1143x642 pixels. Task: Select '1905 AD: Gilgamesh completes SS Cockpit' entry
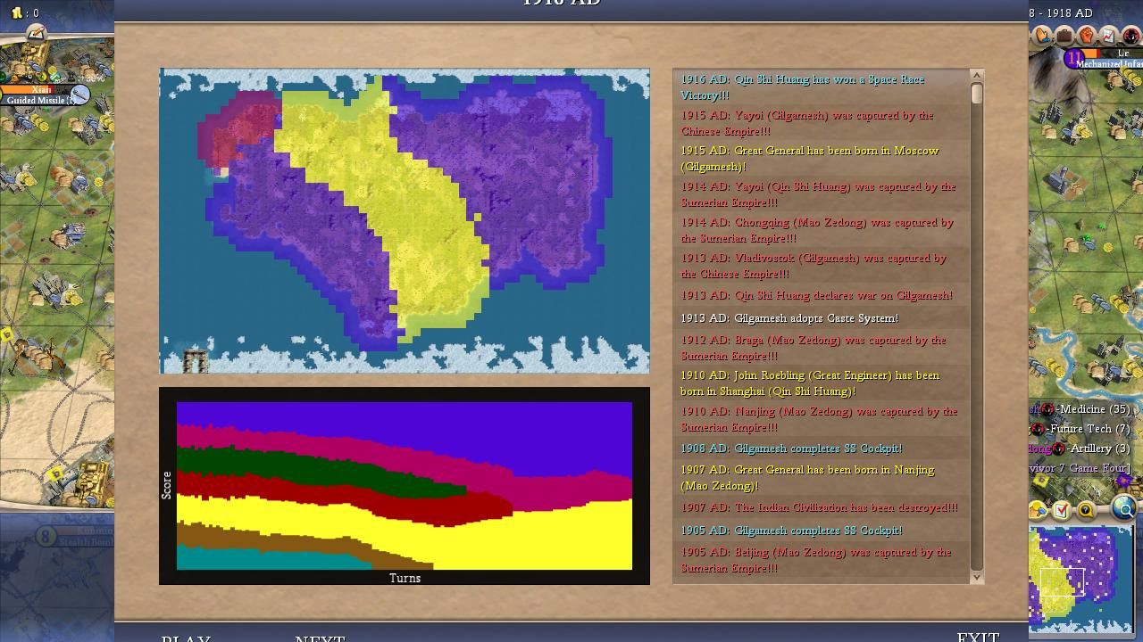(821, 531)
